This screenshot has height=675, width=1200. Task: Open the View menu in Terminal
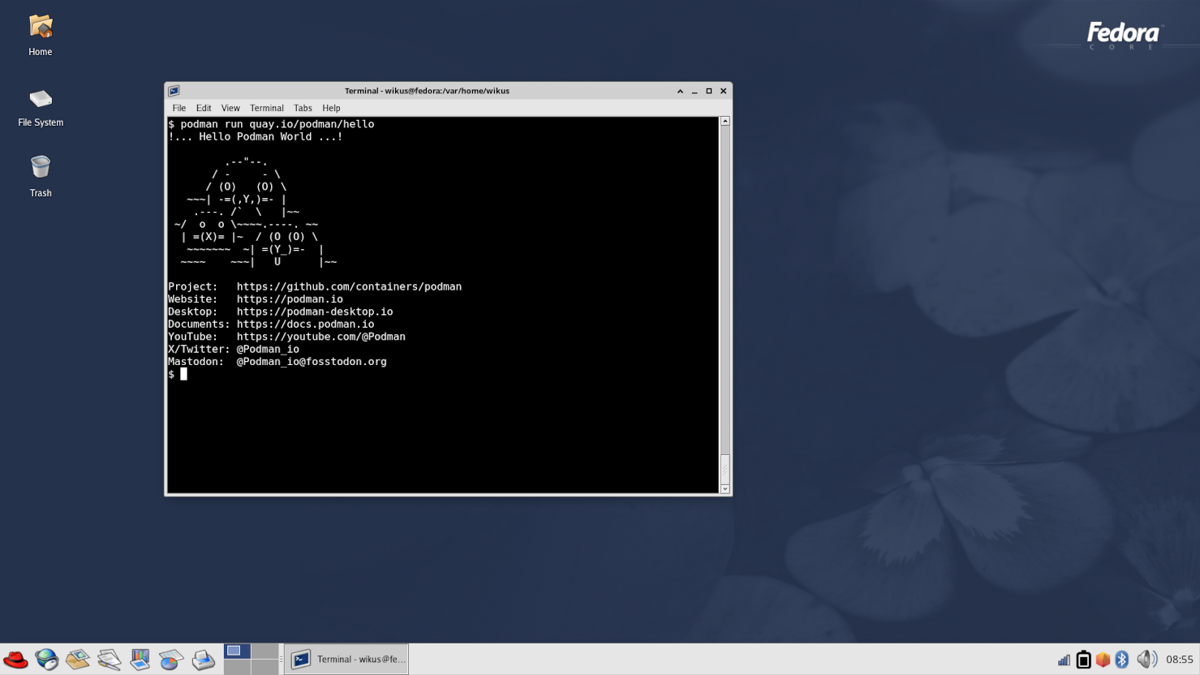(230, 108)
